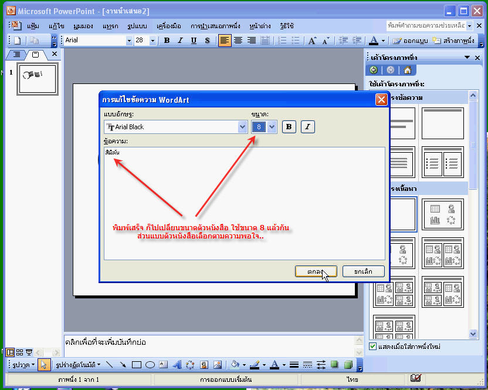Toggle Italic in the main formatting toolbar
This screenshot has width=488, height=390.
coord(180,41)
